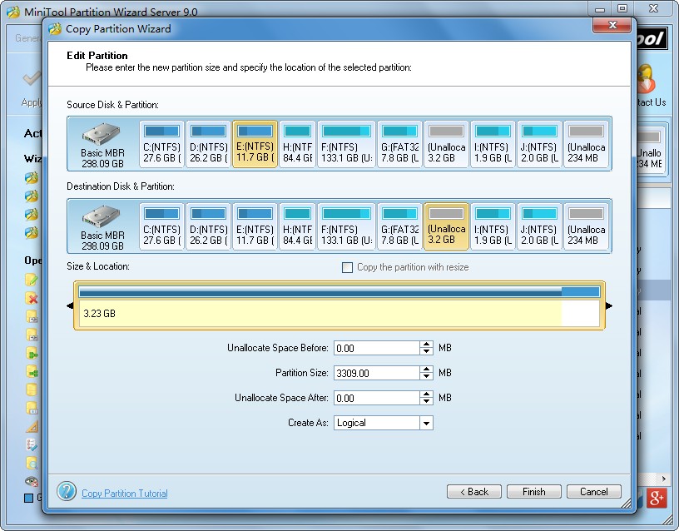Screen dimensions: 679x531
Task: Select source Unallocated 234 MB block
Action: (587, 144)
